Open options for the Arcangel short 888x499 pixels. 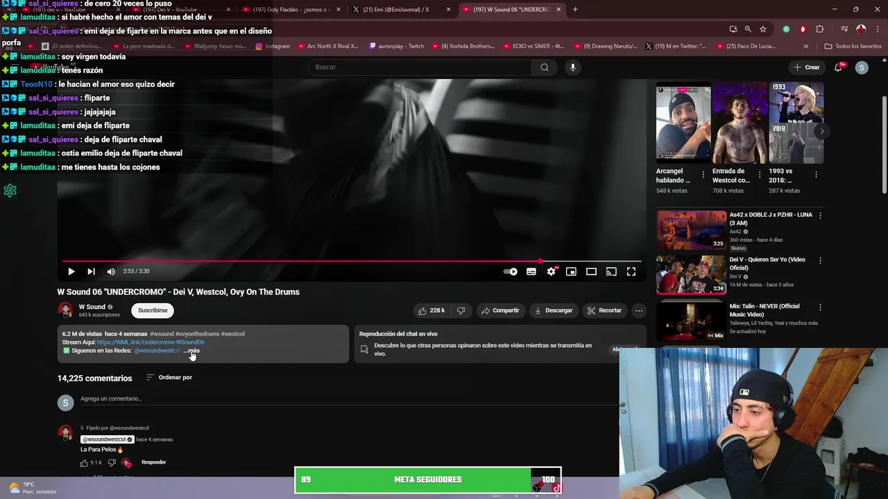pos(703,175)
